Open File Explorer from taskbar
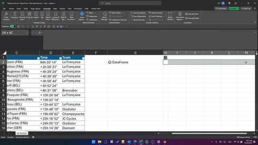Image resolution: width=258 pixels, height=145 pixels. click(x=100, y=142)
